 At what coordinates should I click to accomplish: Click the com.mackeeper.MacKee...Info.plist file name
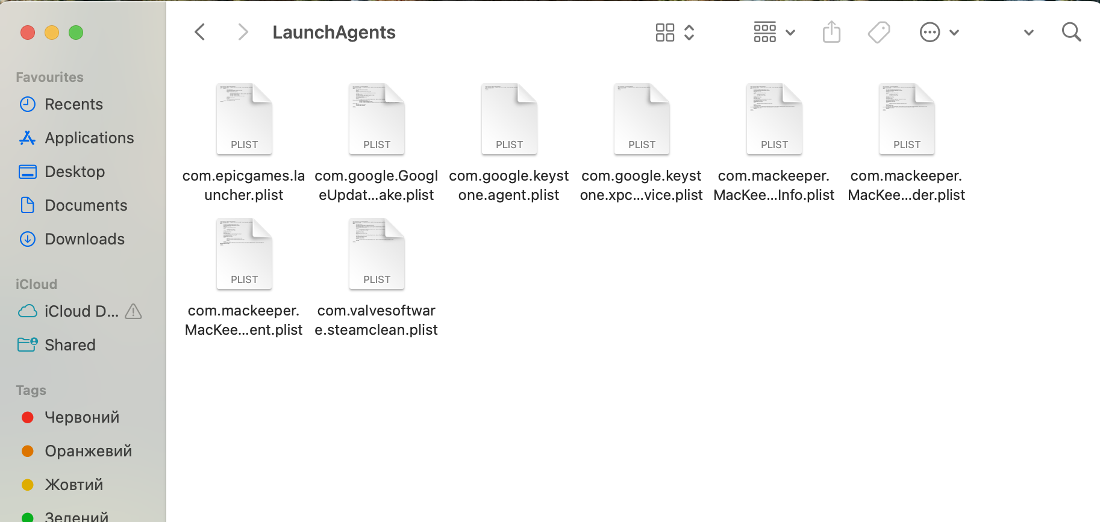click(774, 185)
